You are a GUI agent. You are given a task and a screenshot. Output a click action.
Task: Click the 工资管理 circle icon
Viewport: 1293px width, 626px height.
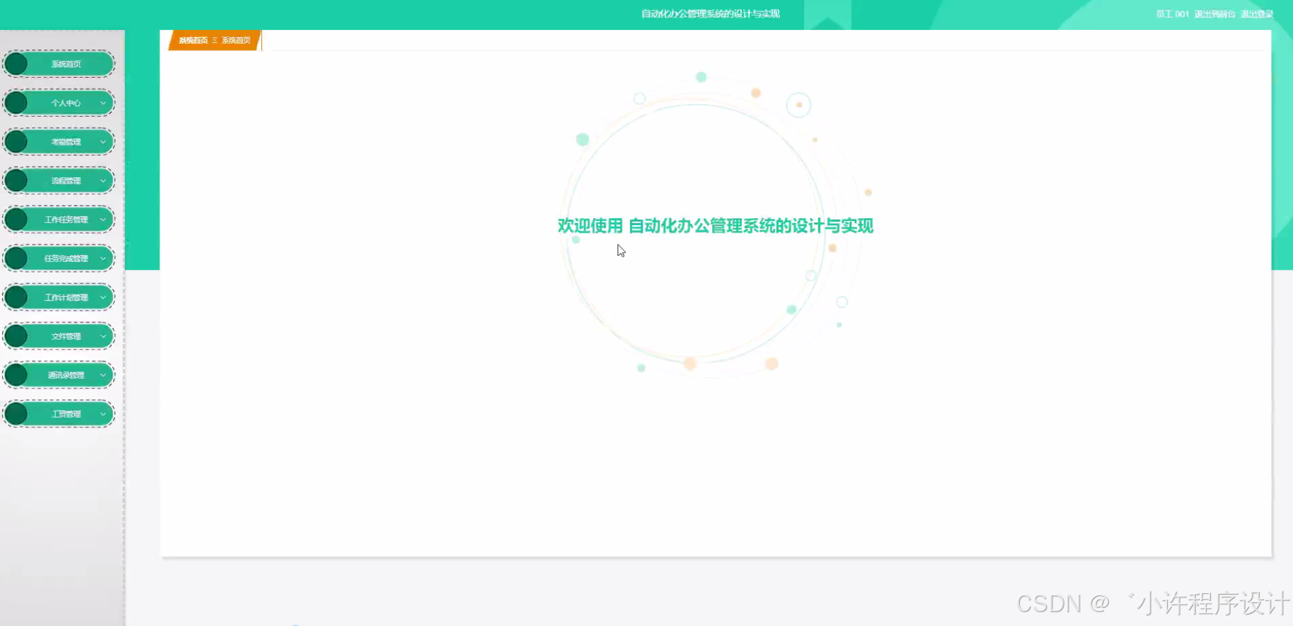[x=17, y=413]
